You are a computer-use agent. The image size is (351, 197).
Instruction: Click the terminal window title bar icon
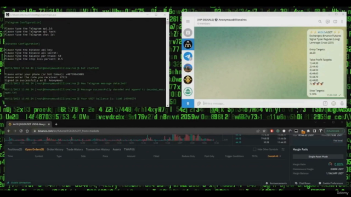(x=8, y=15)
